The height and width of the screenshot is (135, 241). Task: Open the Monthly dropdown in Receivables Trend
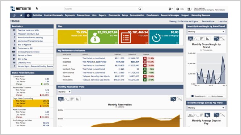[x=64, y=92]
